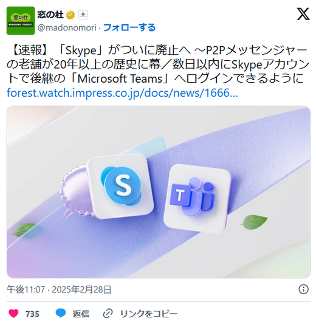This screenshot has width=316, height=321.
Task: Open the 窓の杜 profile avatar
Action: tap(21, 21)
